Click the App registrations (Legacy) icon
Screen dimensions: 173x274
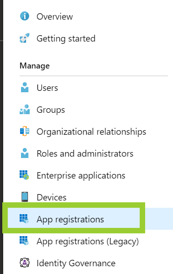24,241
